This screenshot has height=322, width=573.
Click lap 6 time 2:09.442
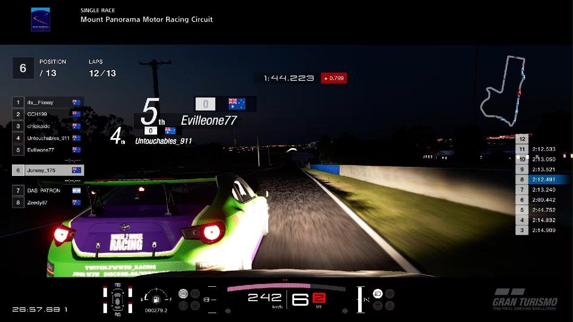tap(544, 200)
